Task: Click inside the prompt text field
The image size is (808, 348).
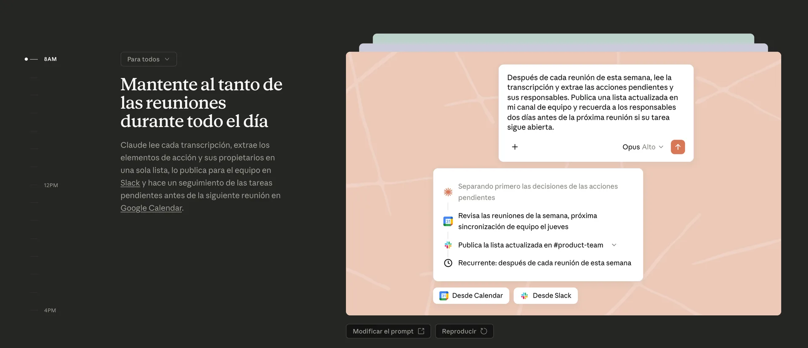Action: 593,102
